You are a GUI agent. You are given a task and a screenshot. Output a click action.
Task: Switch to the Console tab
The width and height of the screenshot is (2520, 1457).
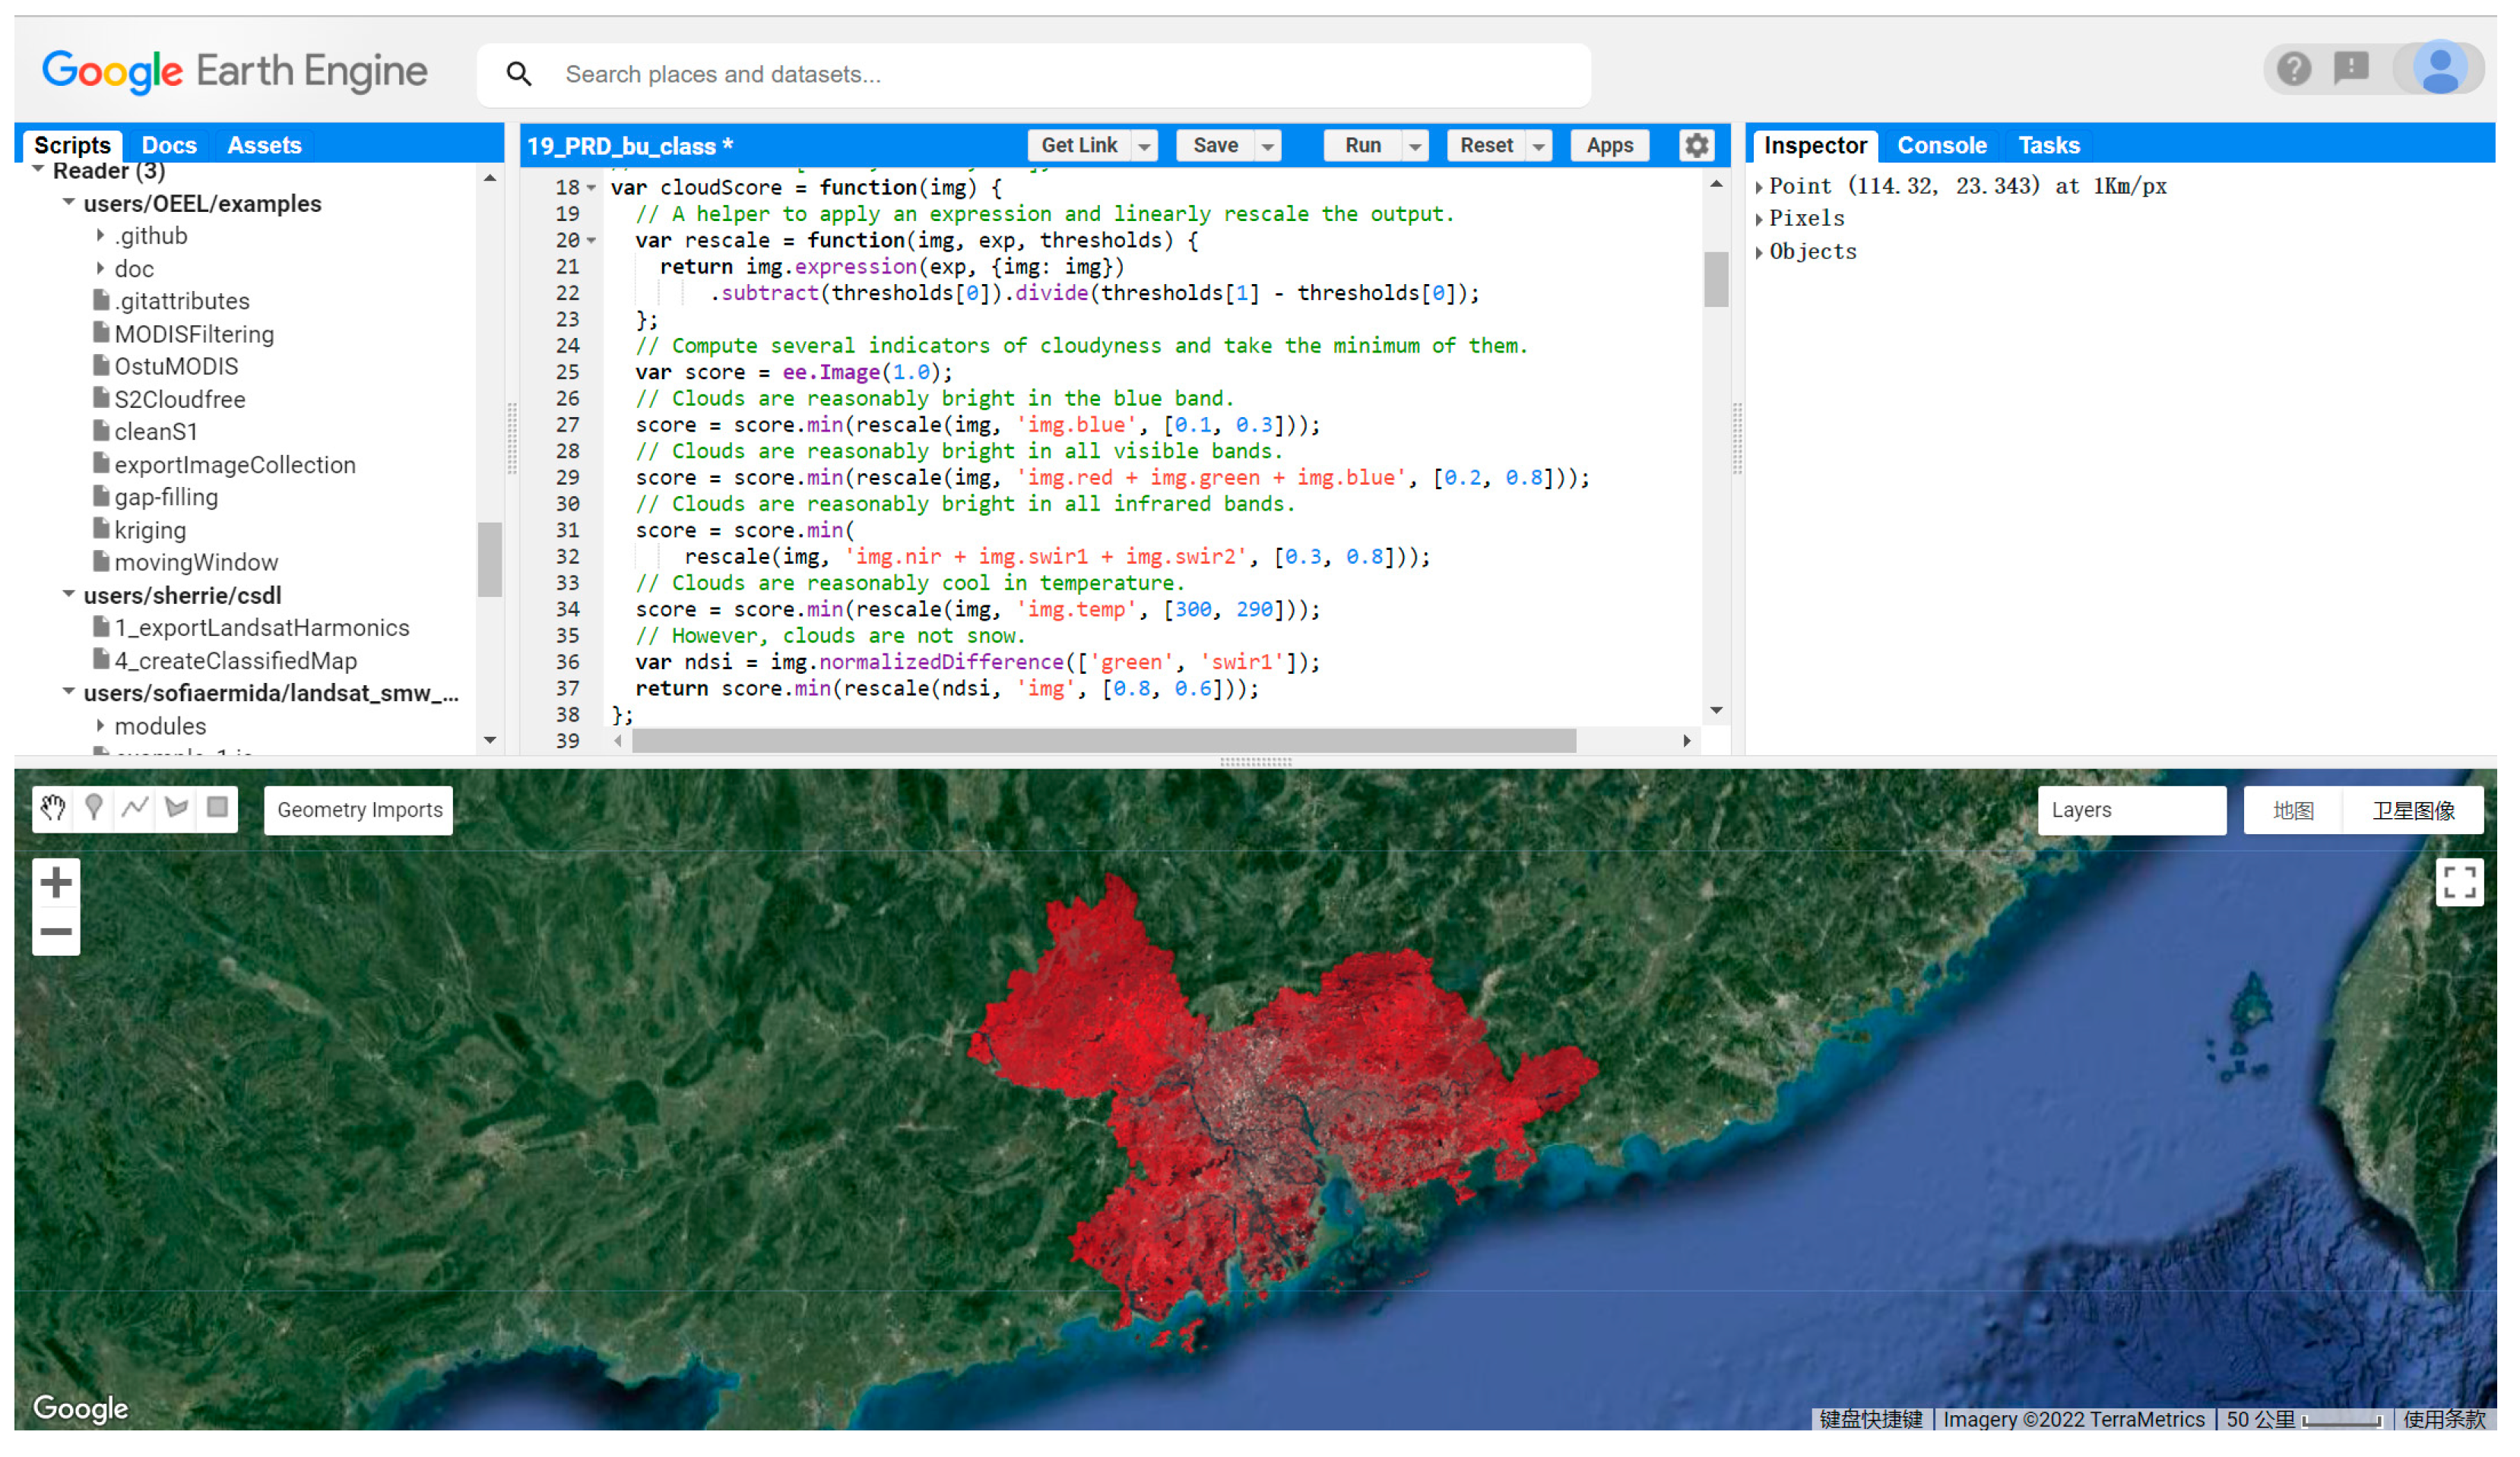[1941, 146]
